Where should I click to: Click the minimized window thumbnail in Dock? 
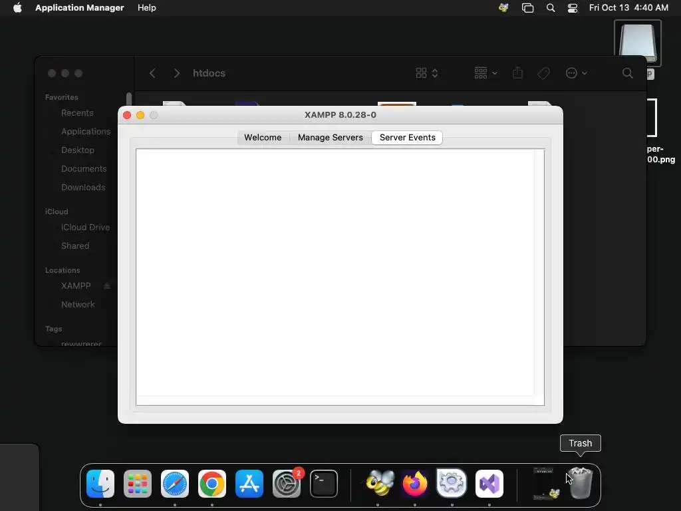(x=545, y=484)
